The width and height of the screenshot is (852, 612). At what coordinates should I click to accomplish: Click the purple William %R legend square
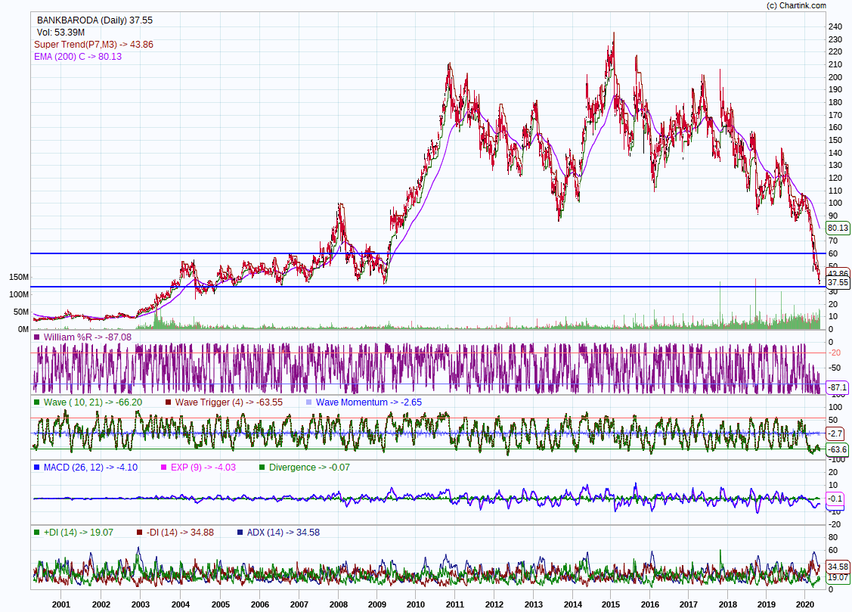click(37, 337)
